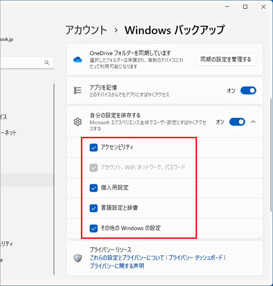Screen dimensions: 273x286
Task: Click the Windows バックアップ page title
Action: tap(175, 30)
